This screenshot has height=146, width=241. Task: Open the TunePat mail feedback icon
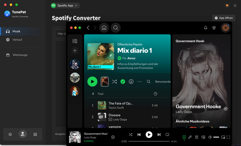[x=35, y=135]
